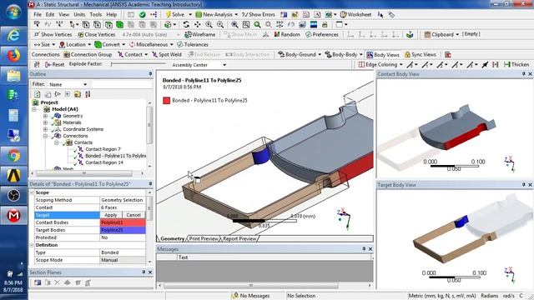Select Contact Region 14 in outline
This screenshot has width=534, height=300.
[103, 162]
